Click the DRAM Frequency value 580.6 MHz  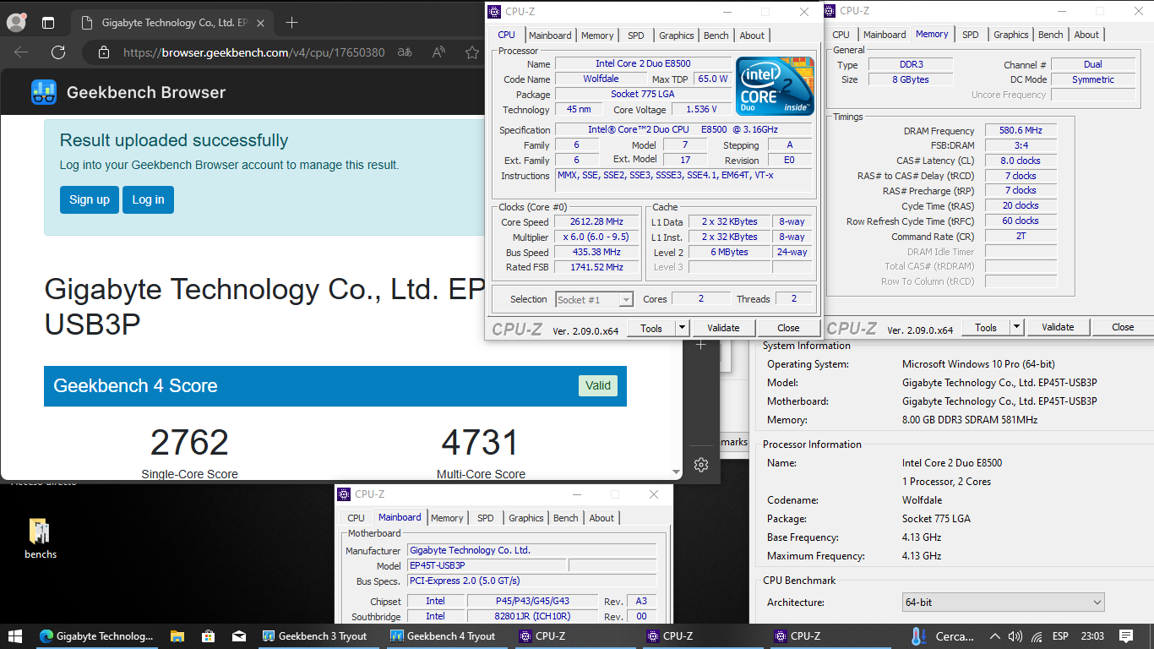[1021, 131]
